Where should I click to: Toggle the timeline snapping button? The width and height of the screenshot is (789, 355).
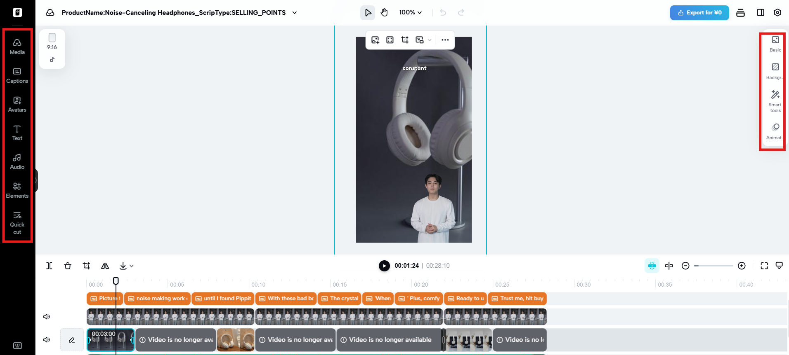click(x=652, y=266)
